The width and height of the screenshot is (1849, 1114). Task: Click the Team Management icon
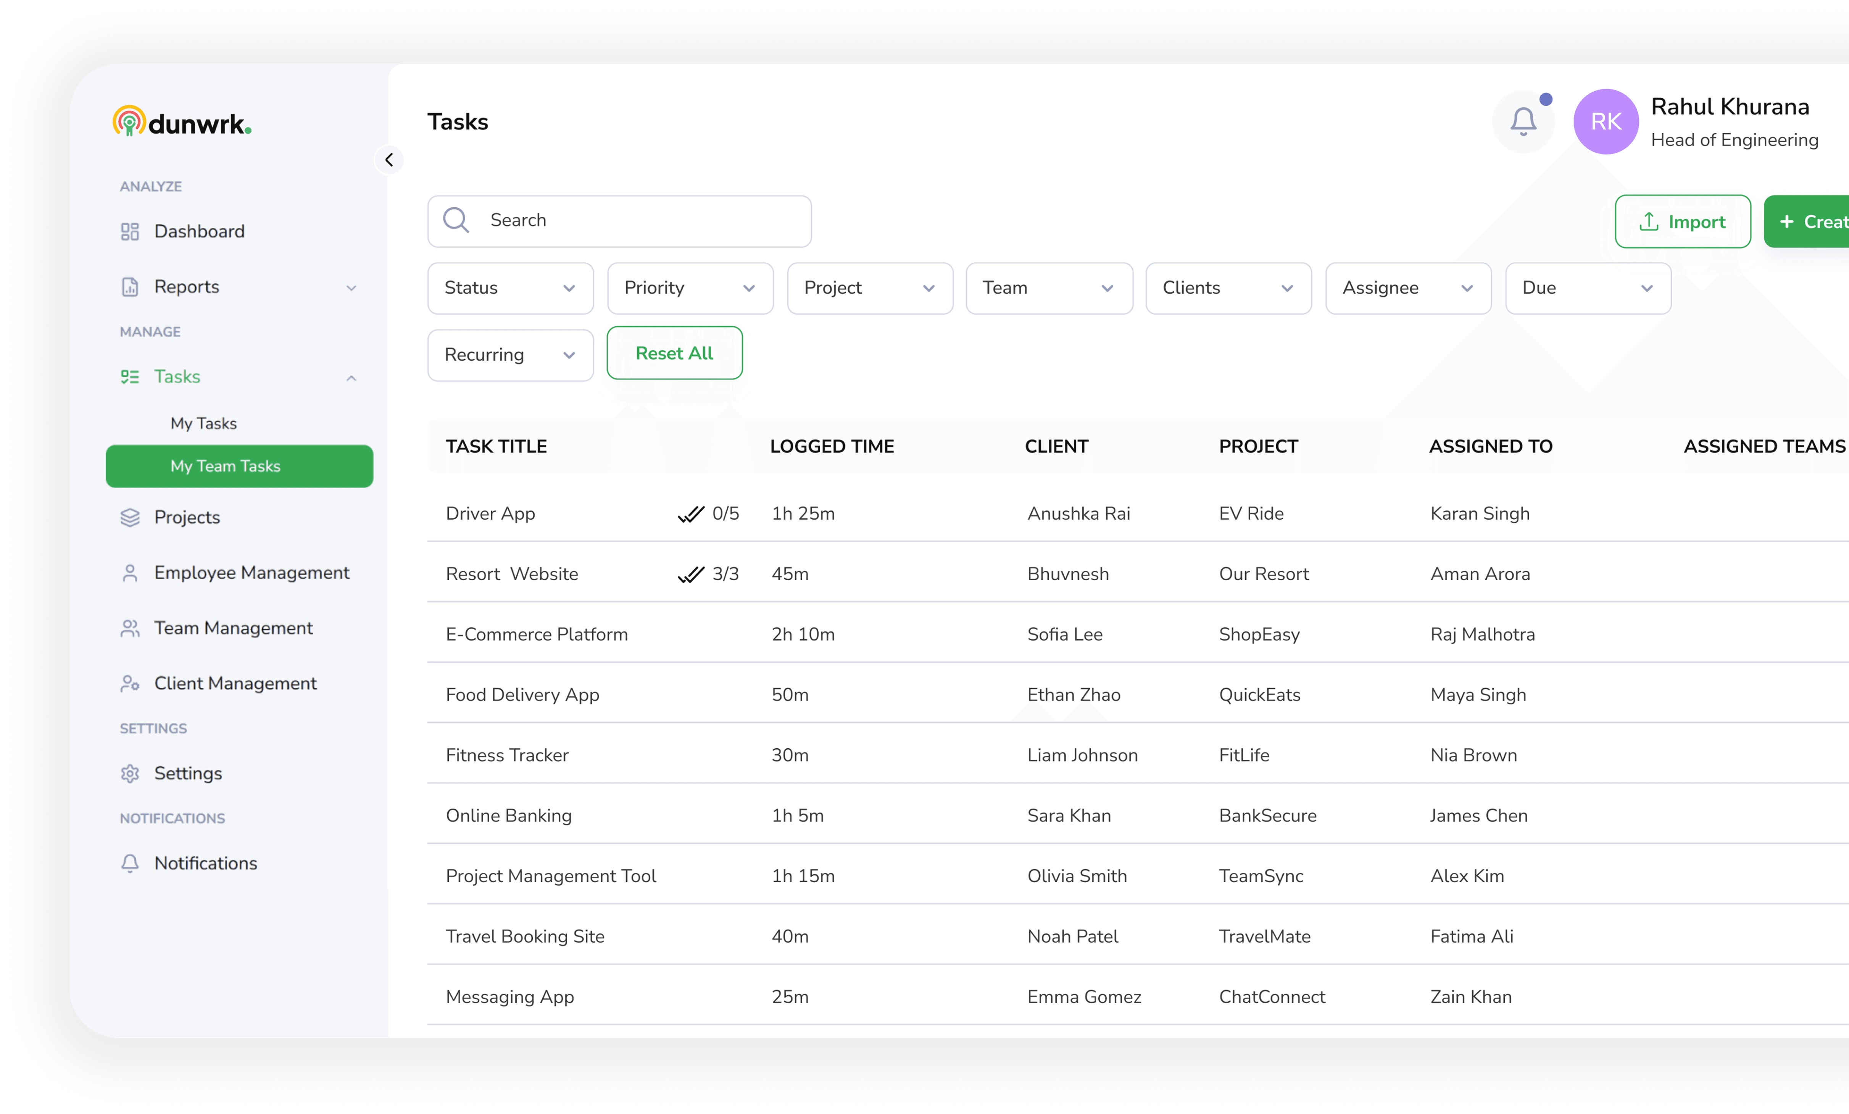pyautogui.click(x=130, y=628)
